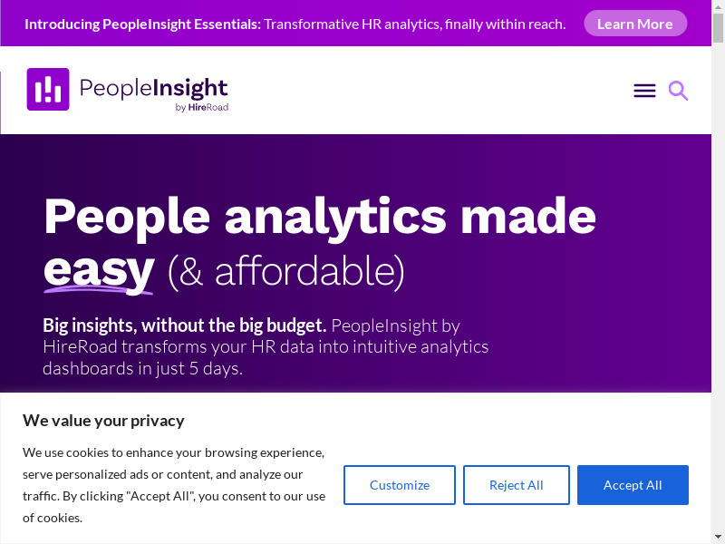Accept All cookies
Image resolution: width=725 pixels, height=544 pixels.
pyautogui.click(x=633, y=485)
